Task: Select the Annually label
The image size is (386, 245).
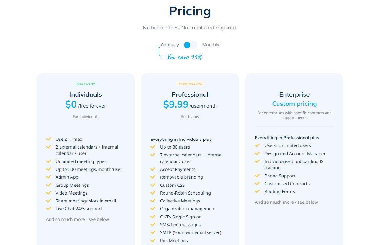Action: point(170,45)
